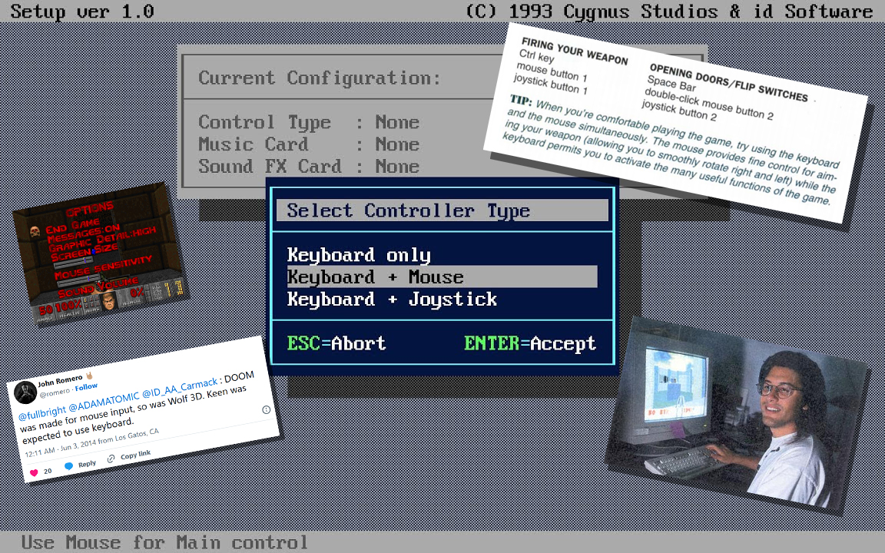Click the skull cursor icon in DOOM options
The height and width of the screenshot is (553, 885).
click(x=35, y=230)
